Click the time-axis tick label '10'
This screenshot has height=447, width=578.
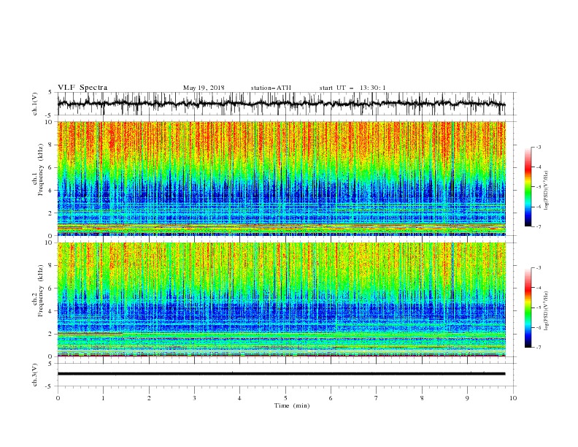513,398
